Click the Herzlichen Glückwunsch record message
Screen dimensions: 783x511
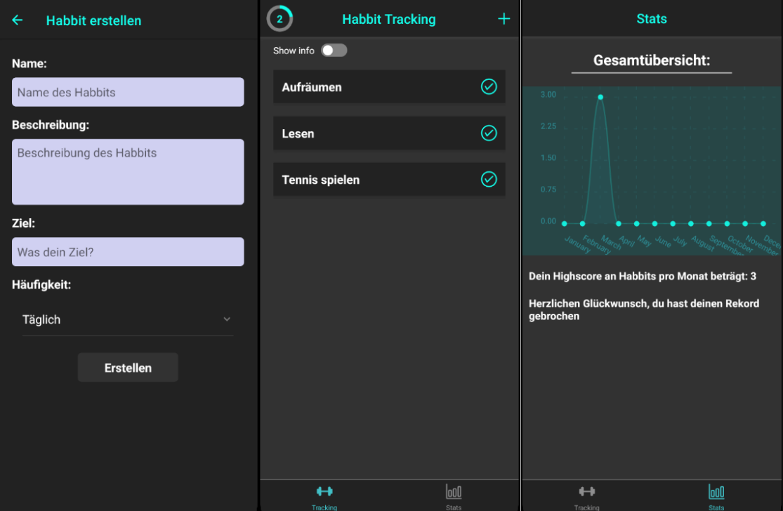pos(644,310)
